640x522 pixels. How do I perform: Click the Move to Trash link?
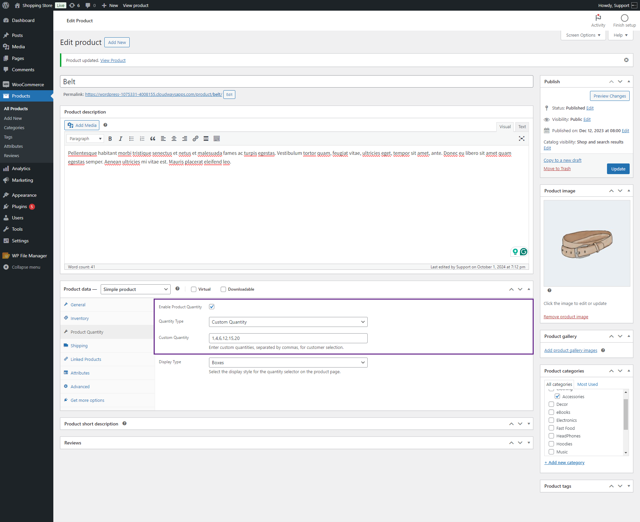tap(557, 169)
